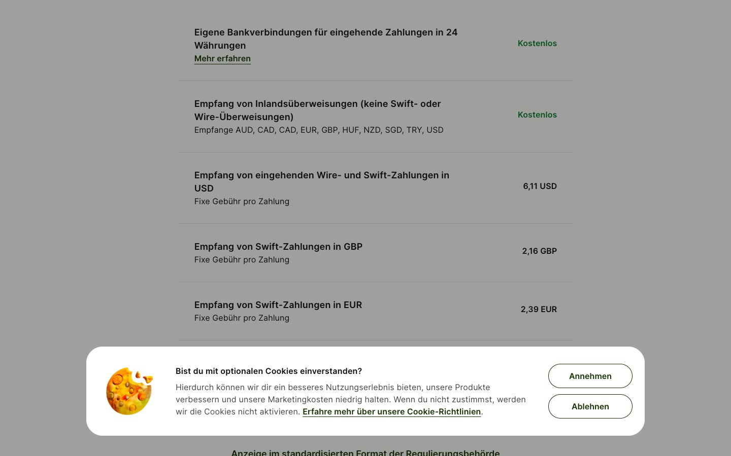The image size is (731, 456).
Task: Accept cookies via Annehmen button
Action: pos(590,376)
